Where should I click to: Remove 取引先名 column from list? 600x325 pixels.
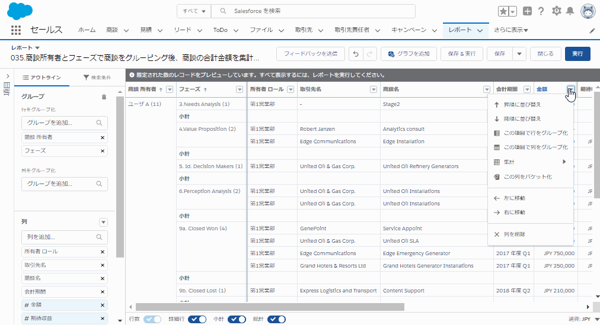click(x=103, y=265)
